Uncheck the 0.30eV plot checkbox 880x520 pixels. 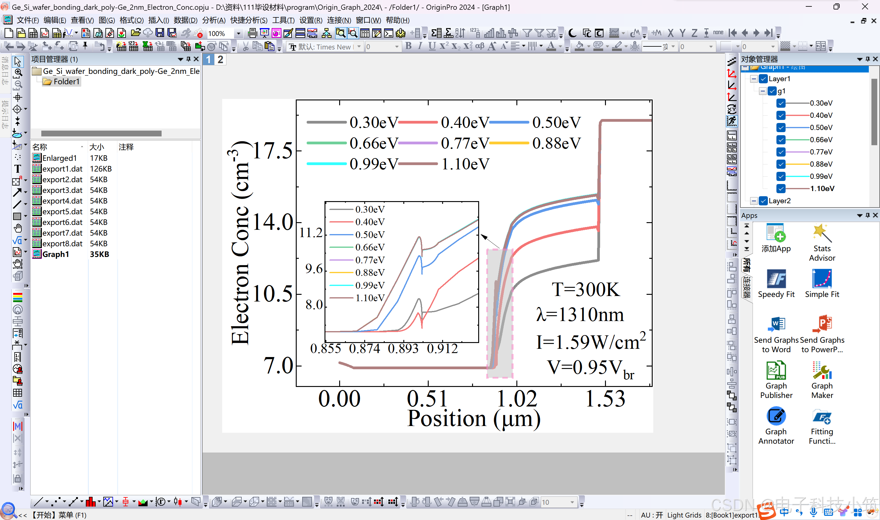tap(780, 103)
